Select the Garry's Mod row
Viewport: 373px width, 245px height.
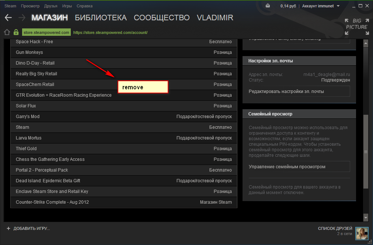pyautogui.click(x=124, y=117)
